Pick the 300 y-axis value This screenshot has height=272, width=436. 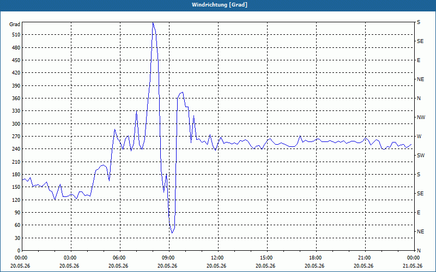coord(16,124)
